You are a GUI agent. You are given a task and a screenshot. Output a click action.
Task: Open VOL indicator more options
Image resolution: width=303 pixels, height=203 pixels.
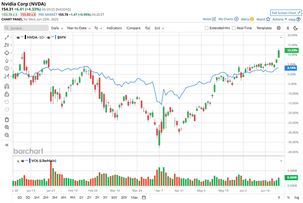pos(27,160)
